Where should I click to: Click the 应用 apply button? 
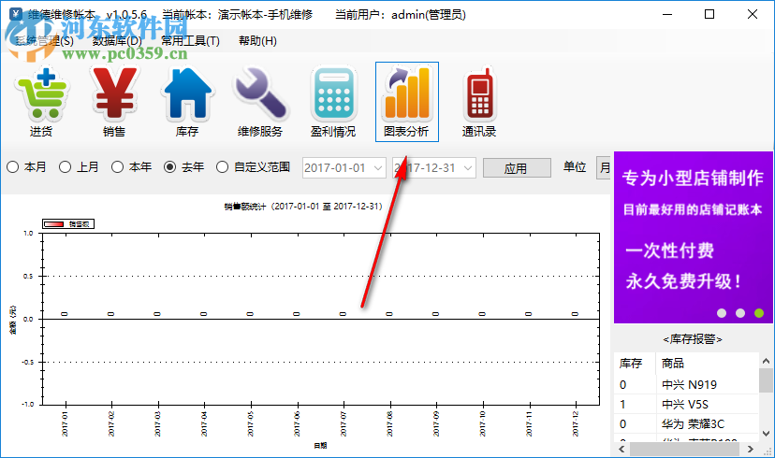point(517,168)
